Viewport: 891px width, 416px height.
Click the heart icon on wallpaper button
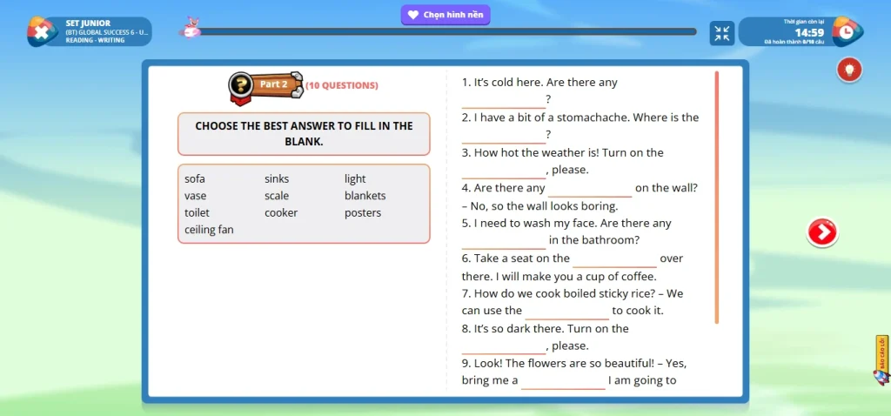413,15
